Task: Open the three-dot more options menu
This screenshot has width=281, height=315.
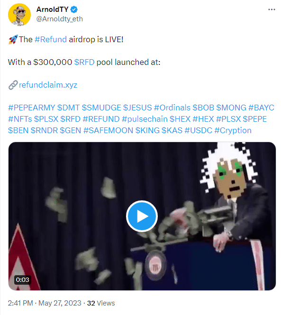Action: (x=272, y=9)
